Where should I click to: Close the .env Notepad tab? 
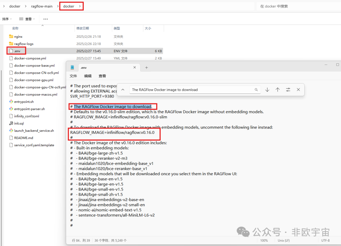135,67
